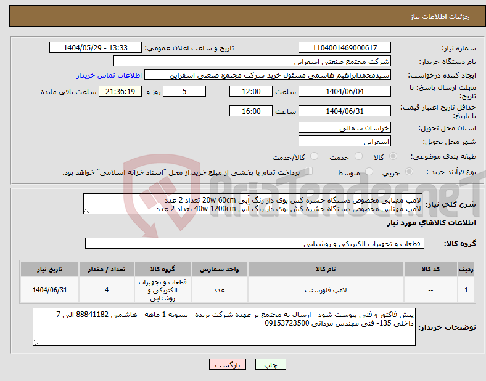The height and width of the screenshot is (381, 486).
Task: Click the delivery province field خراسان شمالی
Action: pyautogui.click(x=344, y=127)
